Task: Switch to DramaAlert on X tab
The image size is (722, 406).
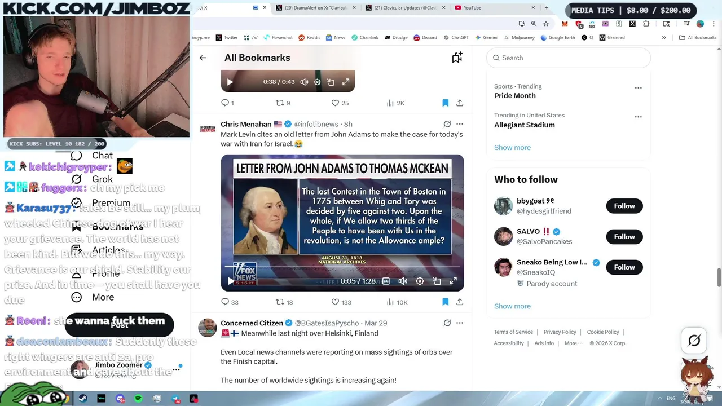Action: click(x=316, y=8)
